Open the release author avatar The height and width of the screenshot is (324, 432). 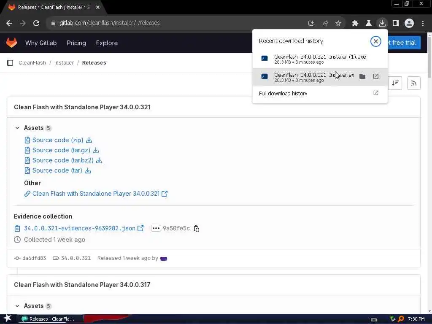(163, 259)
